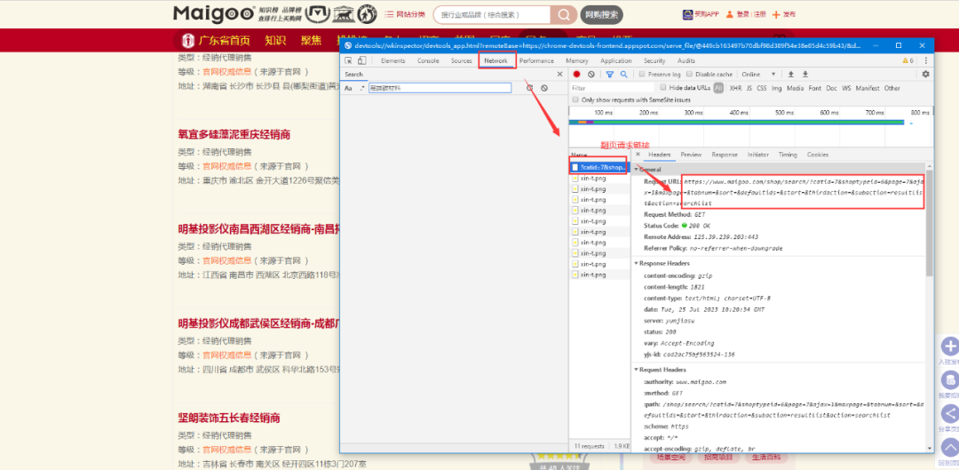This screenshot has height=470, width=959.
Task: Click the 发布 plus icon in header
Action: (x=776, y=14)
